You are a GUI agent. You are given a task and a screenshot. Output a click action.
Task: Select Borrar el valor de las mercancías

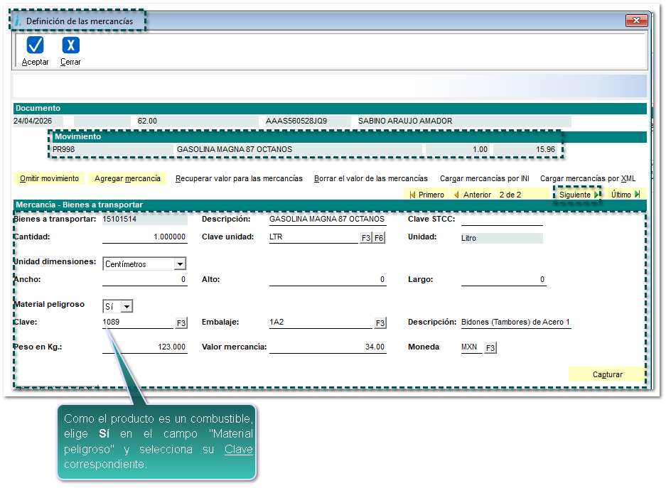tap(371, 179)
